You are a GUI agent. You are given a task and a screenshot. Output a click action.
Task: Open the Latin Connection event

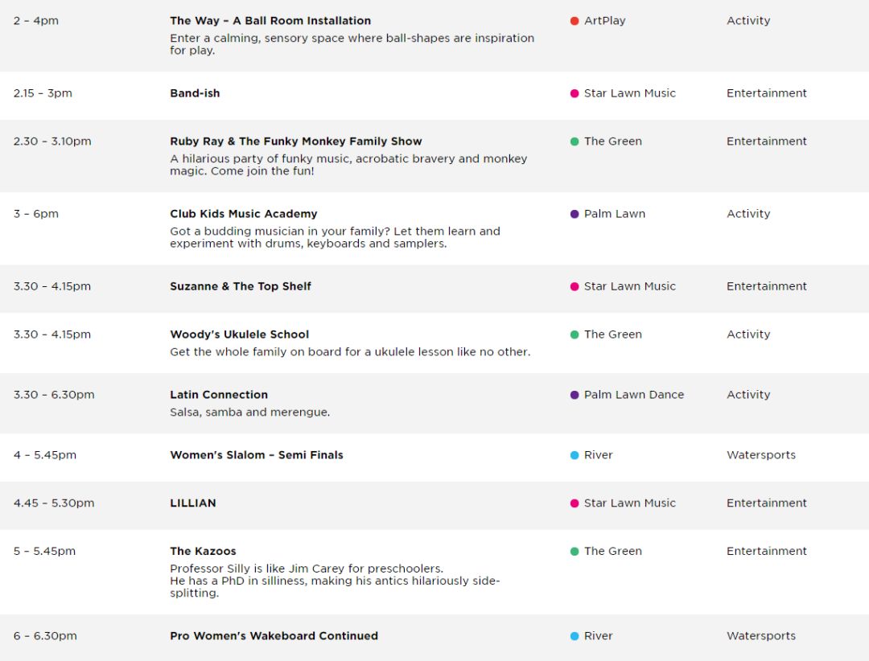[219, 395]
